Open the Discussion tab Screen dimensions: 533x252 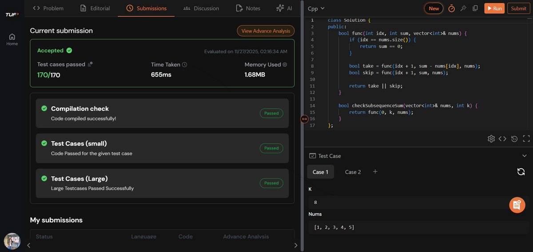(x=201, y=8)
